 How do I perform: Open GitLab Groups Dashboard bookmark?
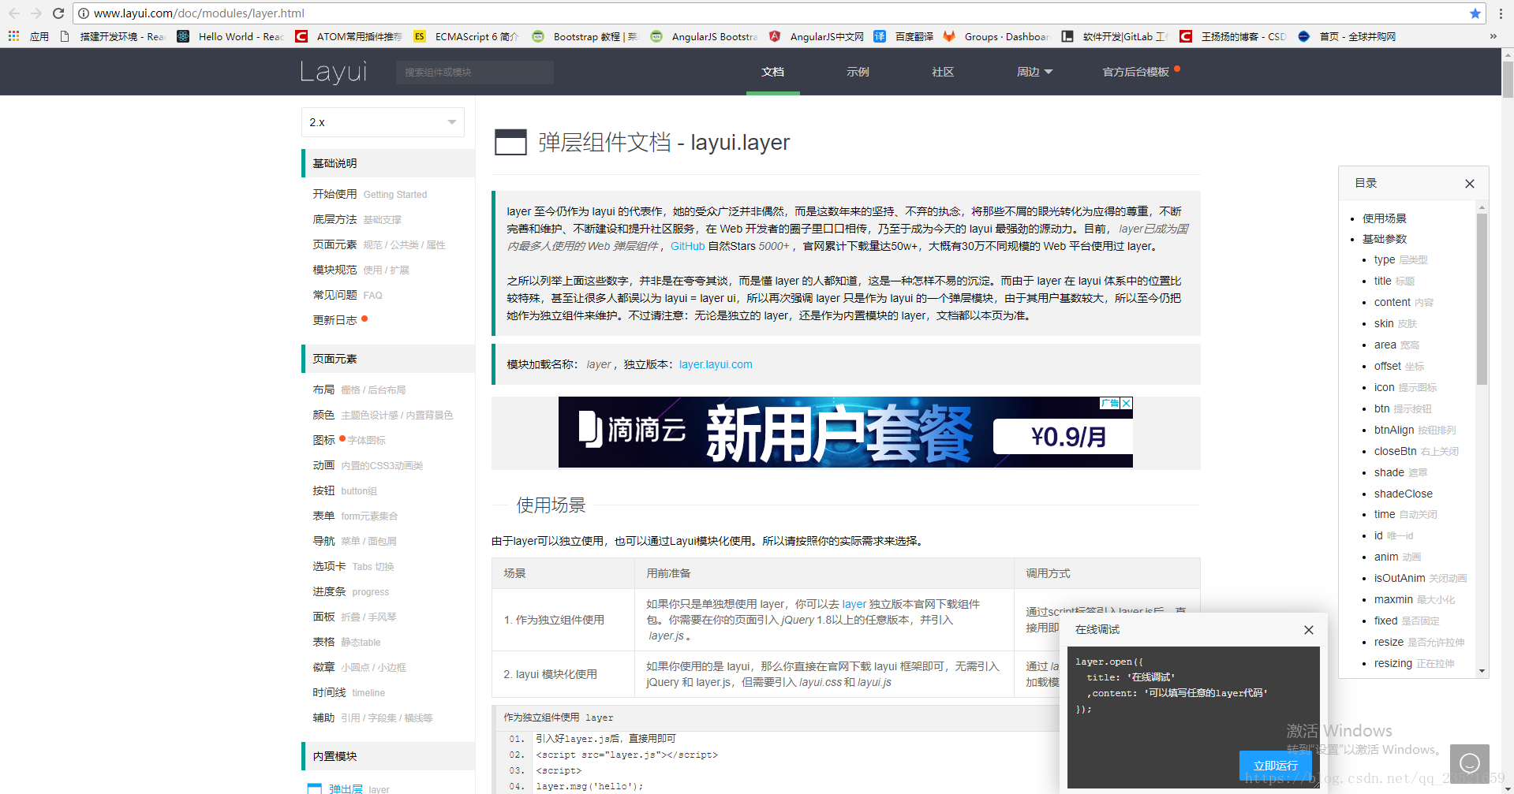(x=996, y=36)
